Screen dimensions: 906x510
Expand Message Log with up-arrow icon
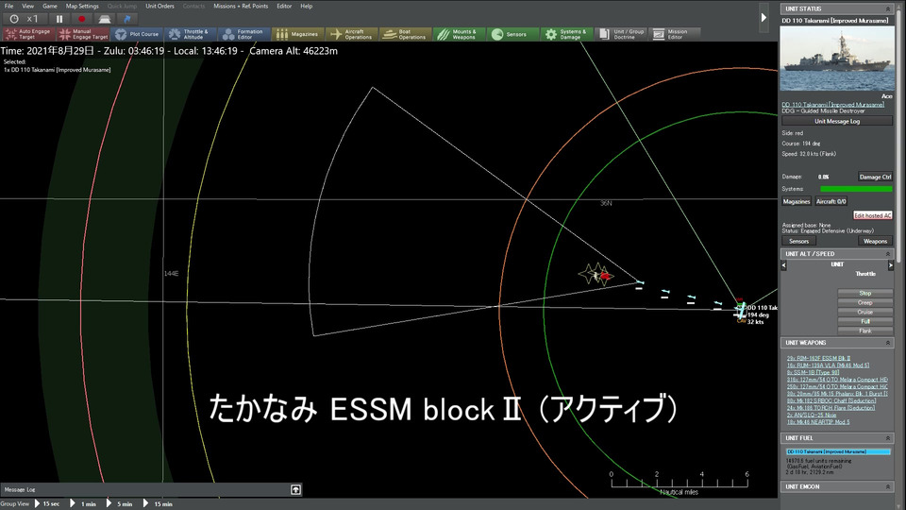(x=295, y=490)
